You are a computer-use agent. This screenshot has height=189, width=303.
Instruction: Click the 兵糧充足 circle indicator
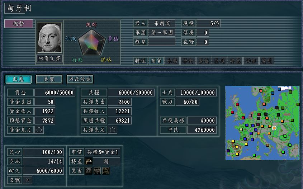113,130
